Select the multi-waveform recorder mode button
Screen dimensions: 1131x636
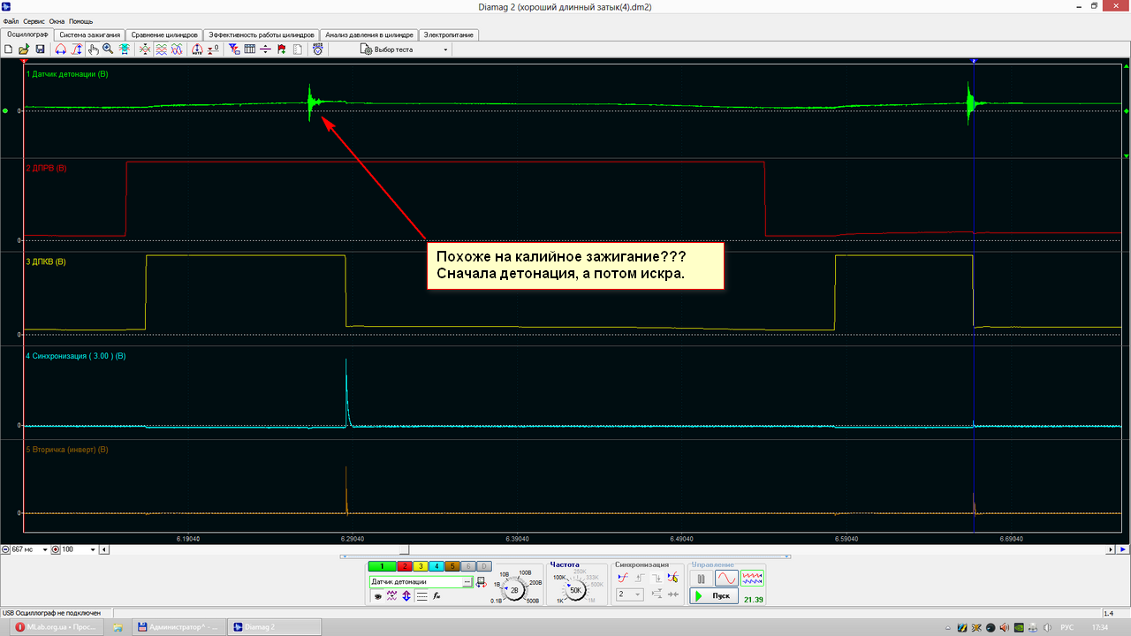(753, 579)
